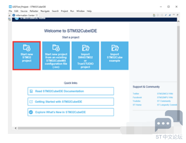
Task: Click the forward navigation arrow in the toolbar
Action: [x=162, y=15]
